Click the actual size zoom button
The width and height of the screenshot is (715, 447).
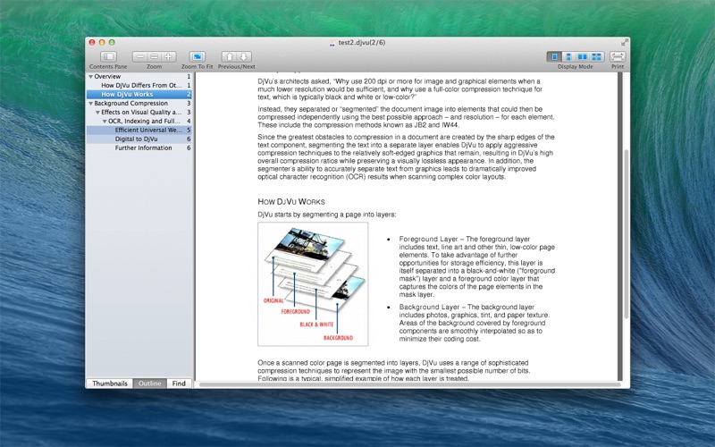[155, 56]
